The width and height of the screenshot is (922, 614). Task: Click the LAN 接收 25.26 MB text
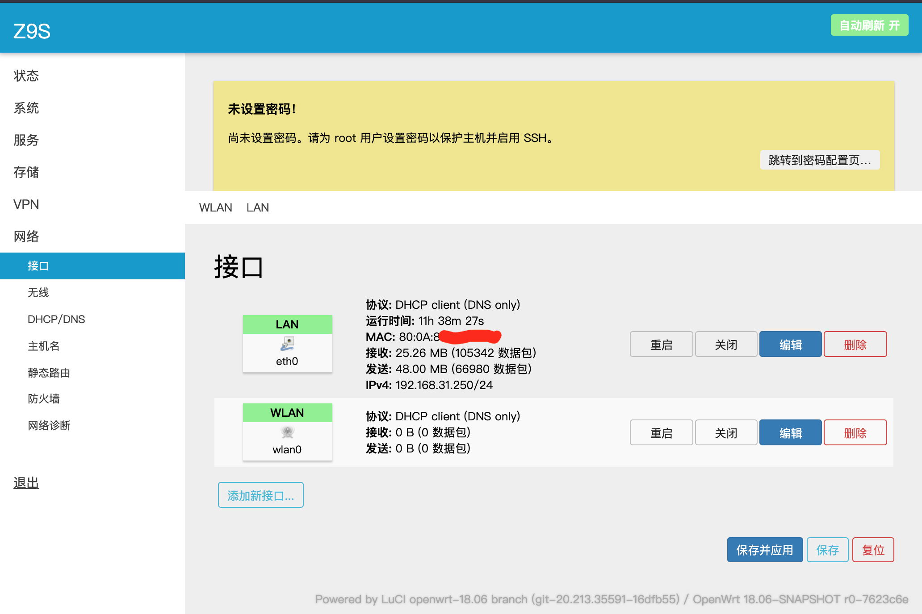pos(451,353)
